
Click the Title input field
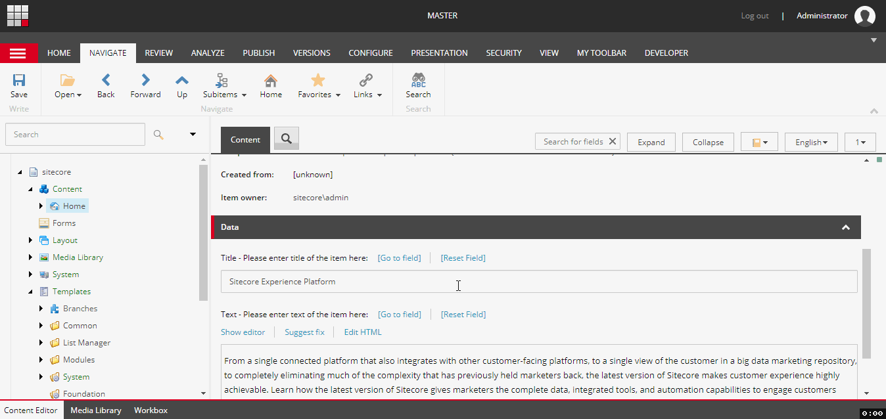[539, 282]
